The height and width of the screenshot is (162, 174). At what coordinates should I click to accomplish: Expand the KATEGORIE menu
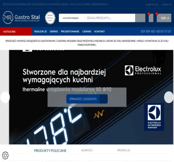point(16,32)
